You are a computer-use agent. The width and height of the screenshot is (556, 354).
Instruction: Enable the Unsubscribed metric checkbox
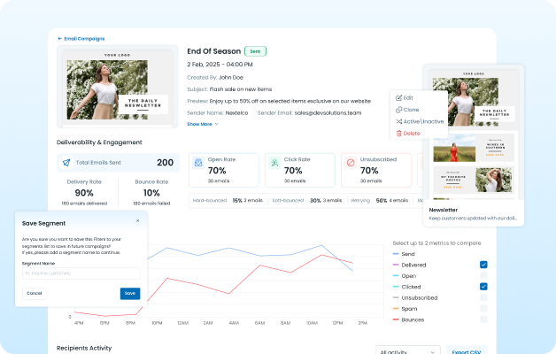483,296
